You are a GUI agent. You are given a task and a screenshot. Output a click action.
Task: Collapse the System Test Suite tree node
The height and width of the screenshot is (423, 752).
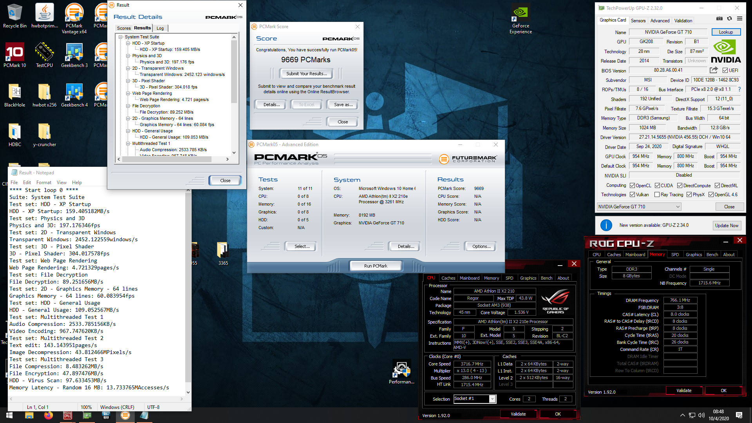tap(121, 37)
